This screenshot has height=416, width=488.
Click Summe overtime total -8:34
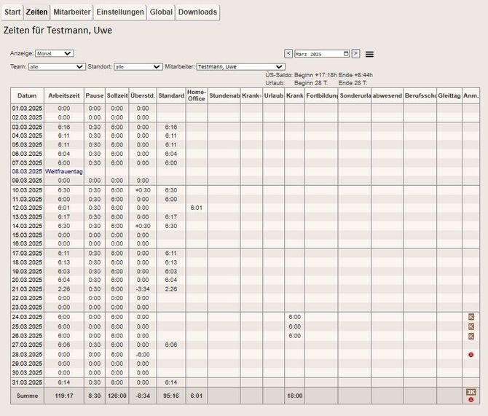pyautogui.click(x=143, y=396)
